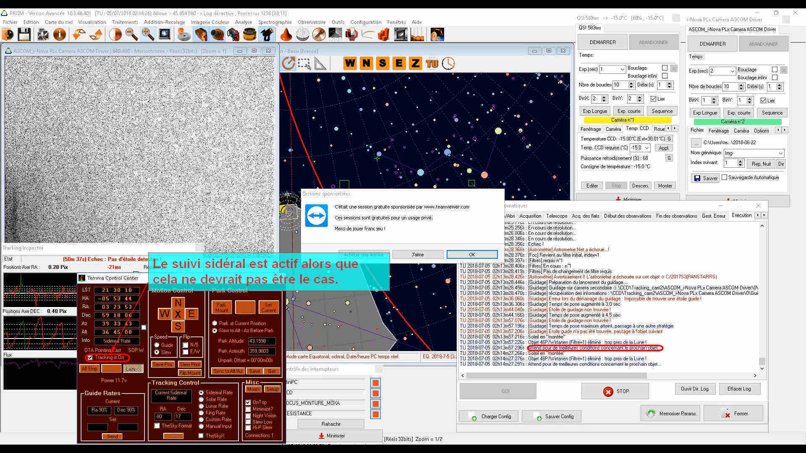This screenshot has width=806, height=453.
Task: Click the zoom-out magnifier icon
Action: pyautogui.click(x=131, y=34)
